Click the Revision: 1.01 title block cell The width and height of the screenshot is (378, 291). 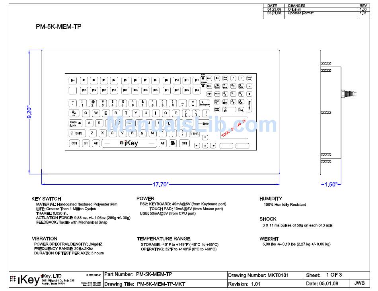coord(266,284)
